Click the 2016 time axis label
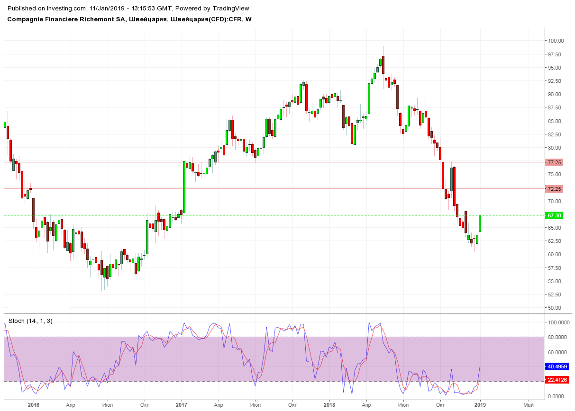Image resolution: width=575 pixels, height=411 pixels. click(x=33, y=405)
